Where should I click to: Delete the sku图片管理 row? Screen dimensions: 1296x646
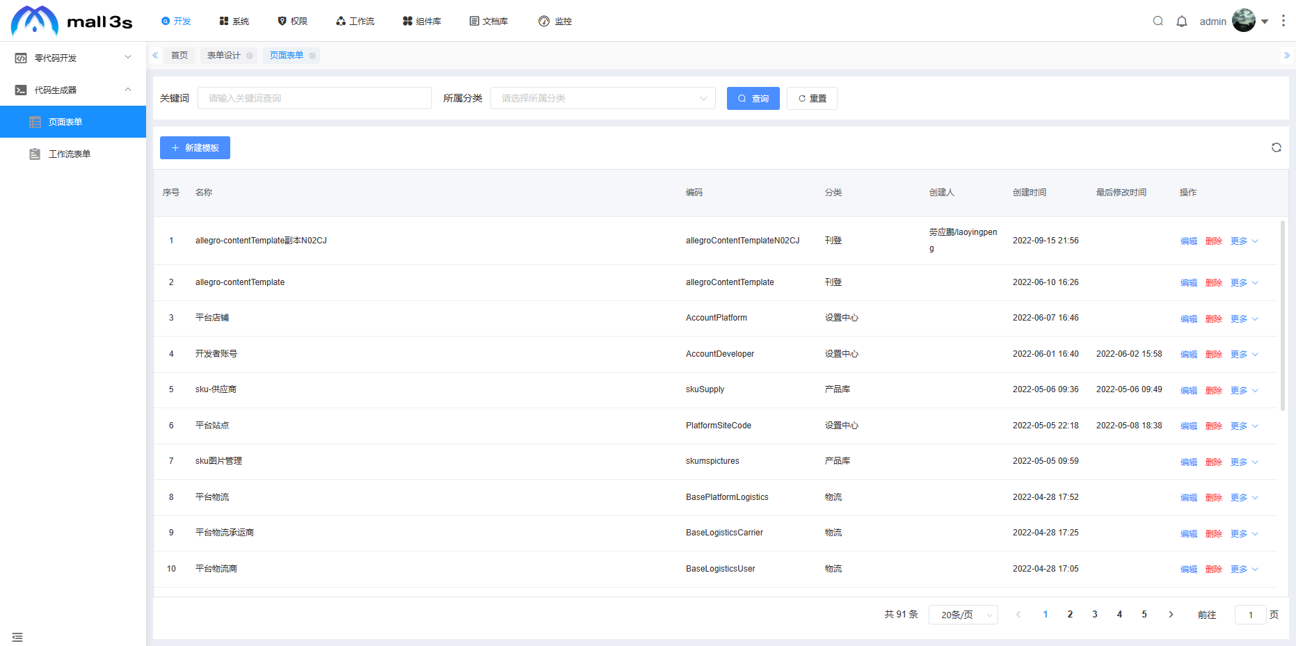pyautogui.click(x=1214, y=462)
